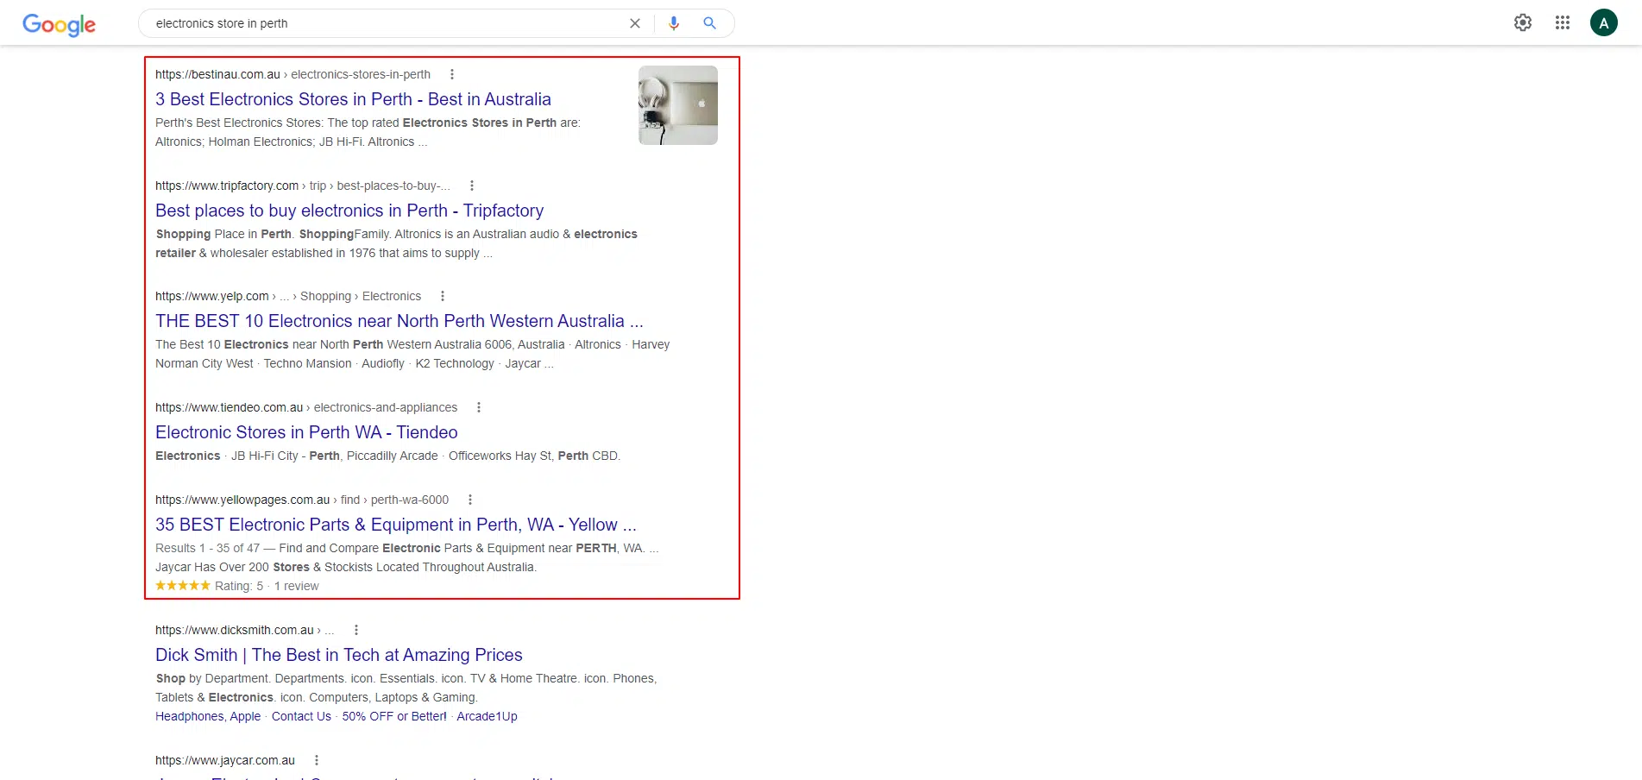This screenshot has height=780, width=1642.
Task: Open more options for tripfactory.com result
Action: pyautogui.click(x=472, y=186)
